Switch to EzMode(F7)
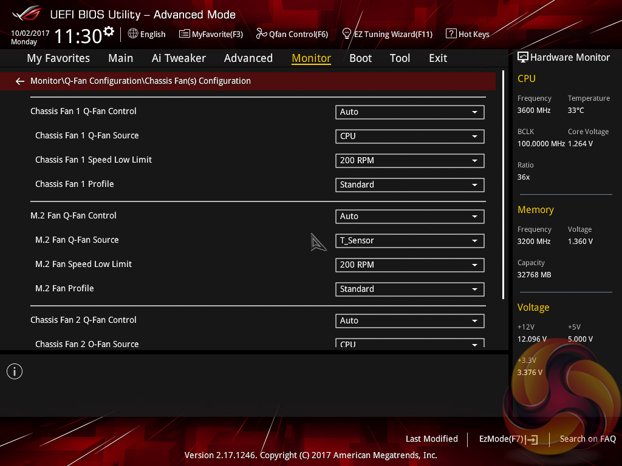The width and height of the screenshot is (622, 466). point(508,439)
